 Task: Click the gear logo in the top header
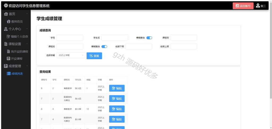6,6
